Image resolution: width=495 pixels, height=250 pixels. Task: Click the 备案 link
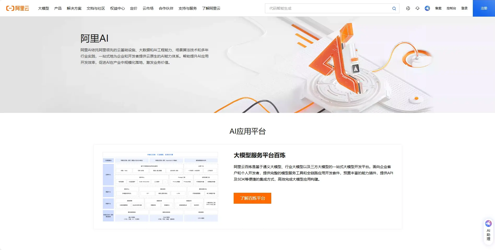tap(438, 8)
